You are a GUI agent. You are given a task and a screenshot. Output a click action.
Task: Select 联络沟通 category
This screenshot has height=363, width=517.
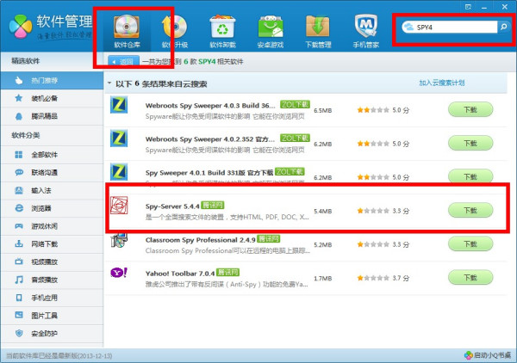(52, 172)
